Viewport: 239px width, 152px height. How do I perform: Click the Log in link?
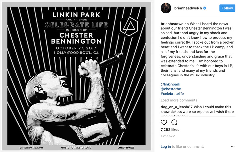point(166,146)
